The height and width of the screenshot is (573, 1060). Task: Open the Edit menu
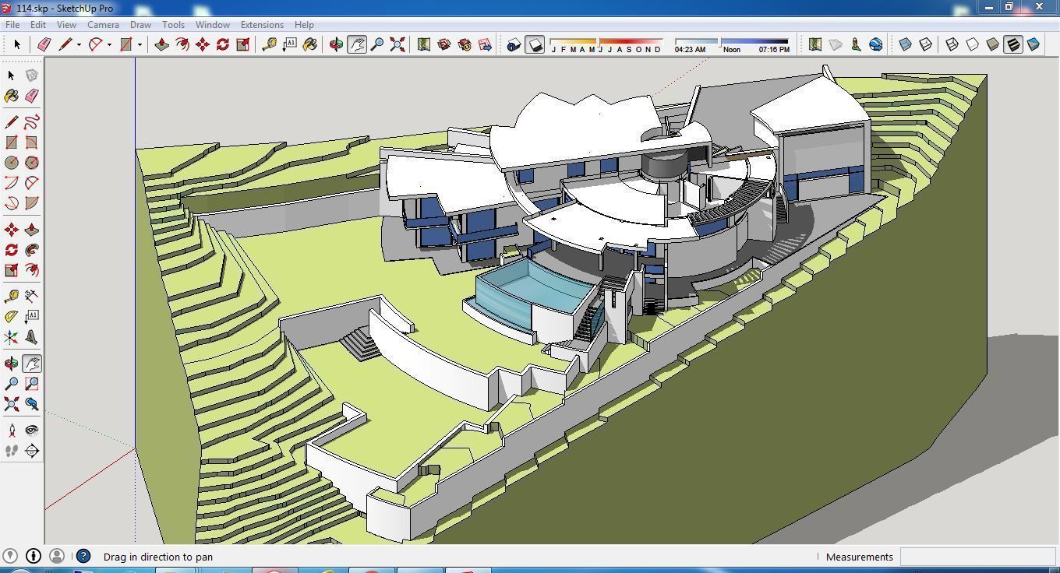(x=38, y=24)
